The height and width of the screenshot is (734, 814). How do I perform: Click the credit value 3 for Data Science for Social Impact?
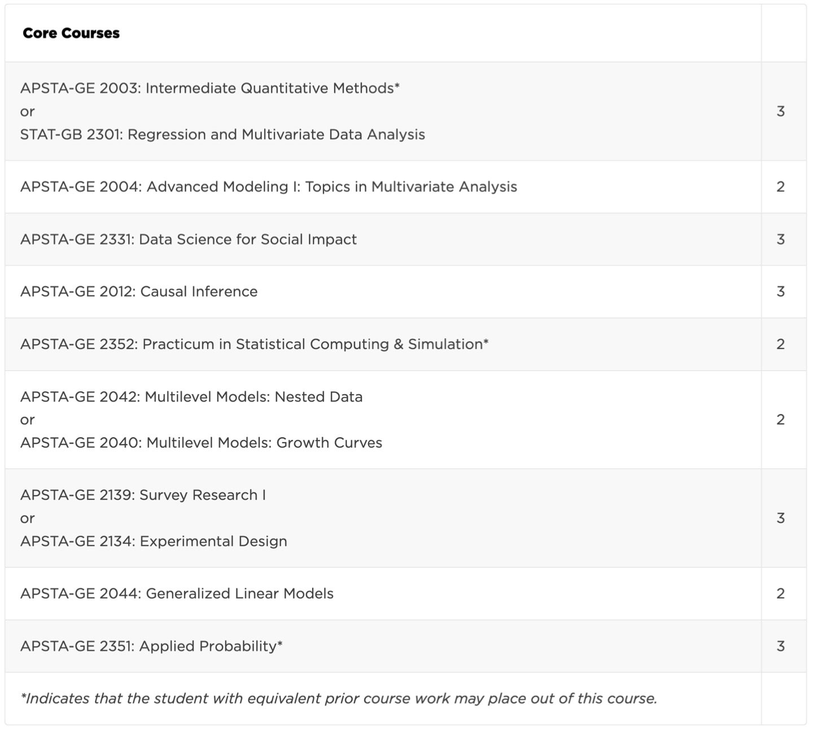[781, 239]
